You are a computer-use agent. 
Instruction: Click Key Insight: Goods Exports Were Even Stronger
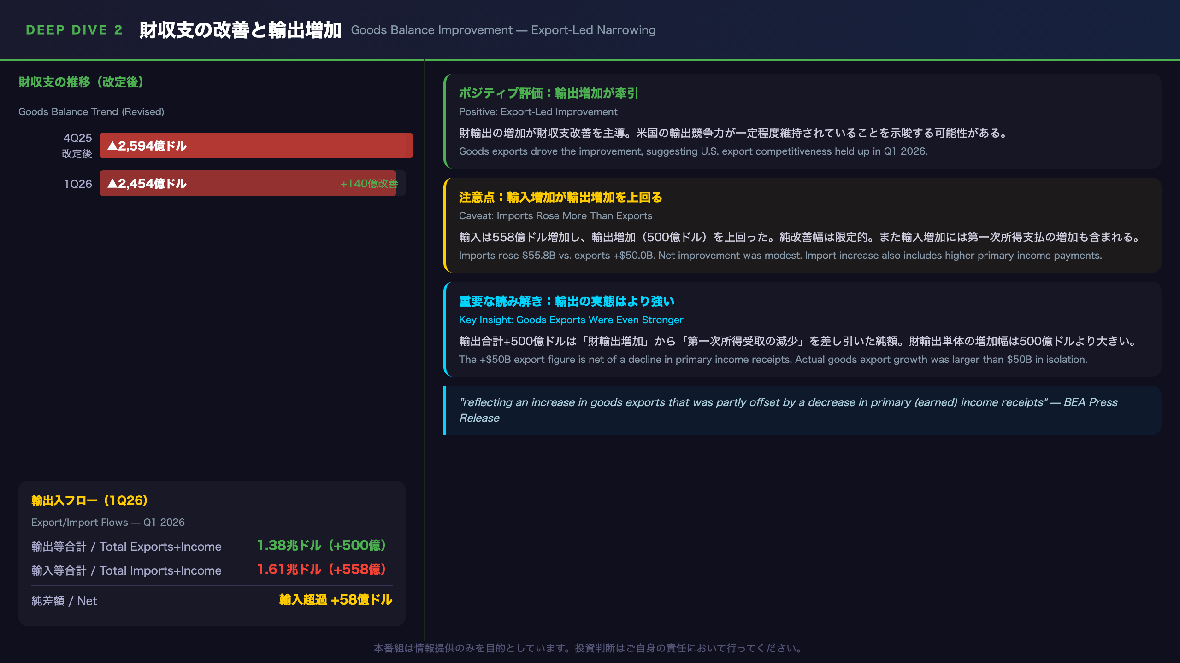click(571, 320)
